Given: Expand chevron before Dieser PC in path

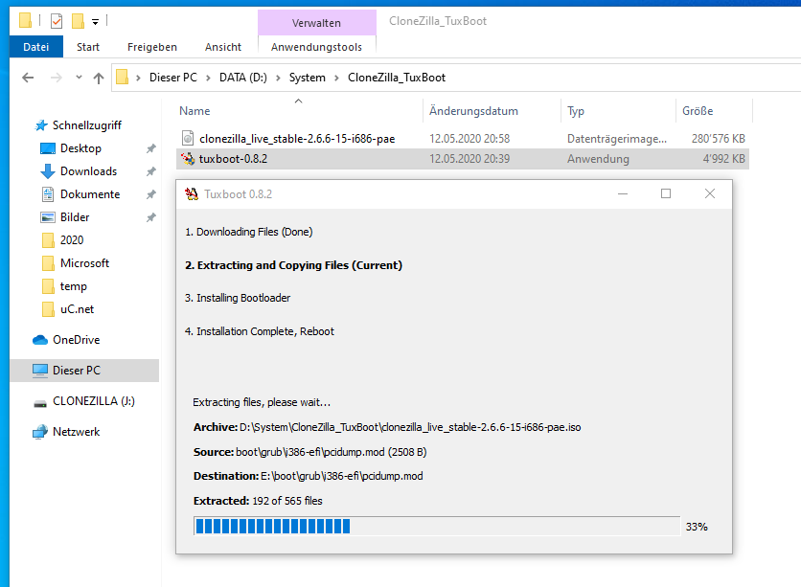Looking at the screenshot, I should (138, 78).
